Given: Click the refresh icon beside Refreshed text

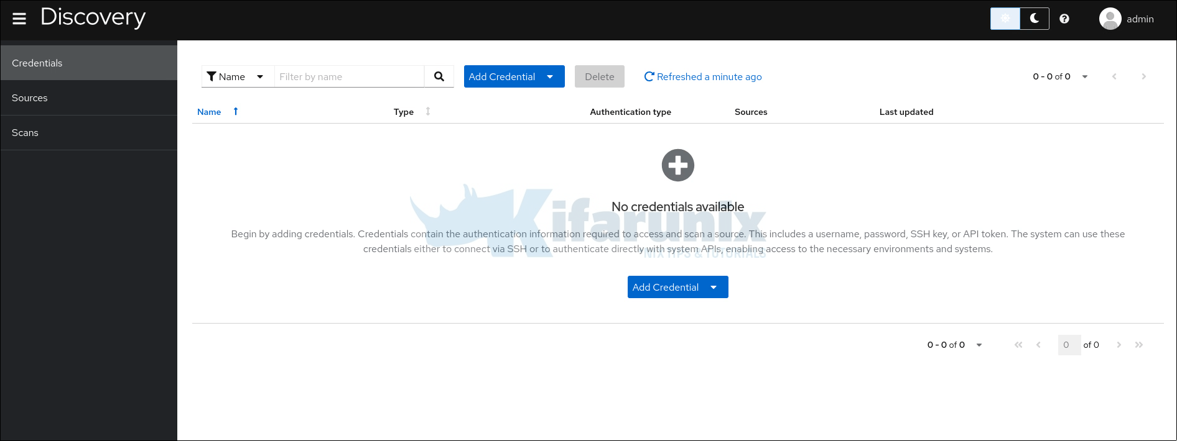Looking at the screenshot, I should 649,76.
